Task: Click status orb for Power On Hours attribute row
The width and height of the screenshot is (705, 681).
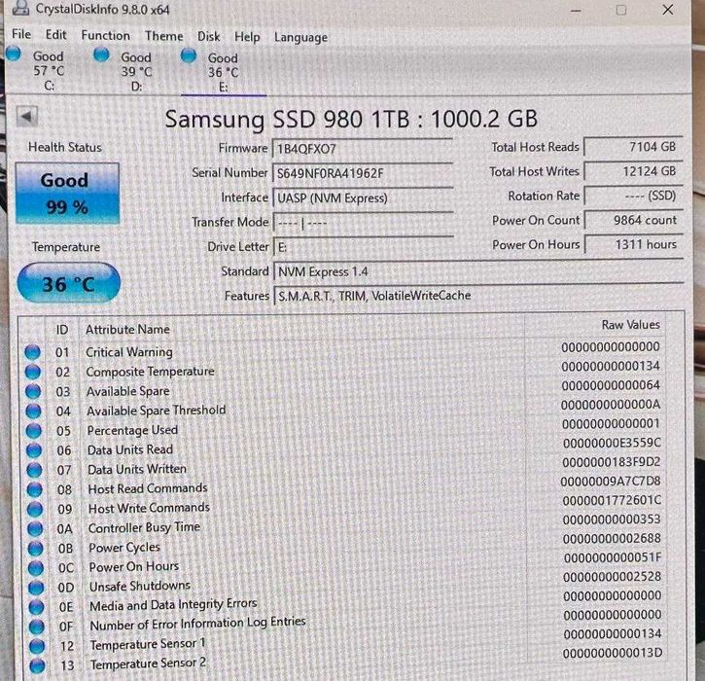Action: [36, 568]
